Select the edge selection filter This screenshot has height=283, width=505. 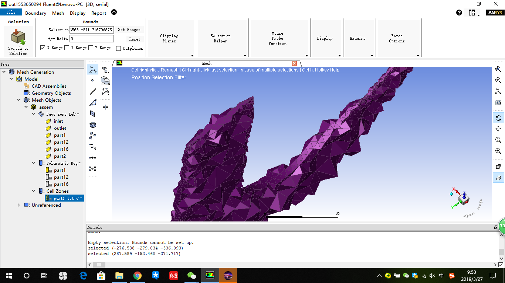coord(93,91)
